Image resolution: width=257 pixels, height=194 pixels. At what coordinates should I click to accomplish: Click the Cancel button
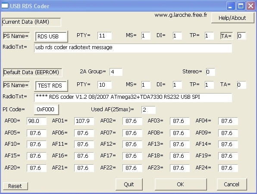pos(232,185)
